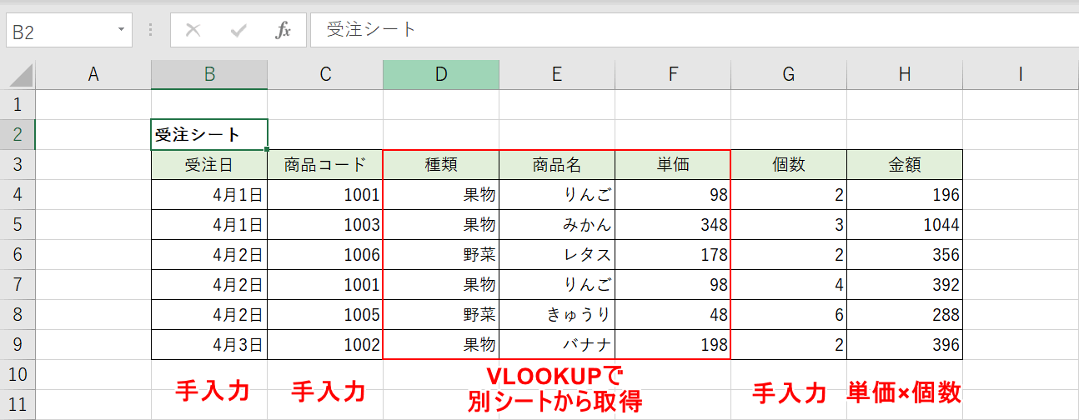Select row 9 header

(18, 345)
